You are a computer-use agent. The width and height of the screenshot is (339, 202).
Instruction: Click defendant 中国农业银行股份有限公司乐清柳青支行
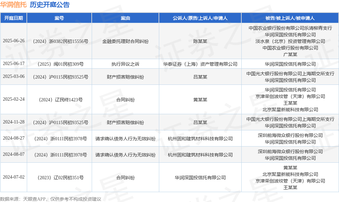[x=290, y=28]
